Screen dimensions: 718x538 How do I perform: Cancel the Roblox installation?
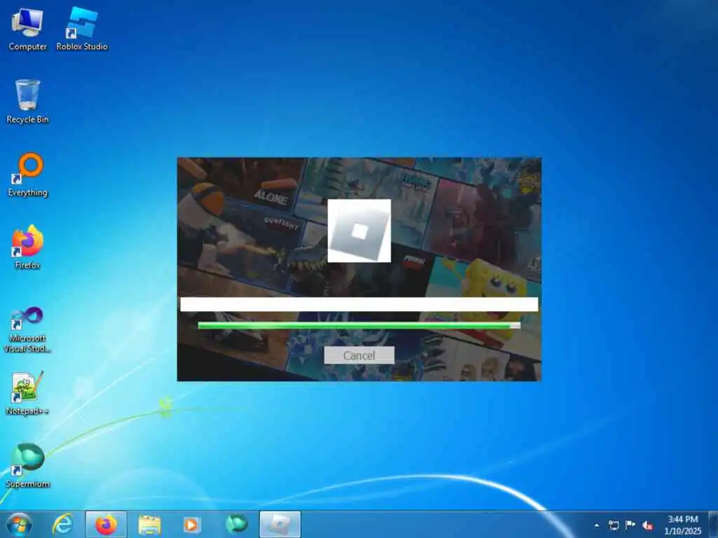tap(359, 355)
